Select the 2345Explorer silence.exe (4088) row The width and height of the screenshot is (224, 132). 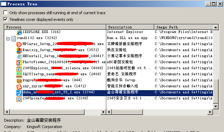click(63, 68)
